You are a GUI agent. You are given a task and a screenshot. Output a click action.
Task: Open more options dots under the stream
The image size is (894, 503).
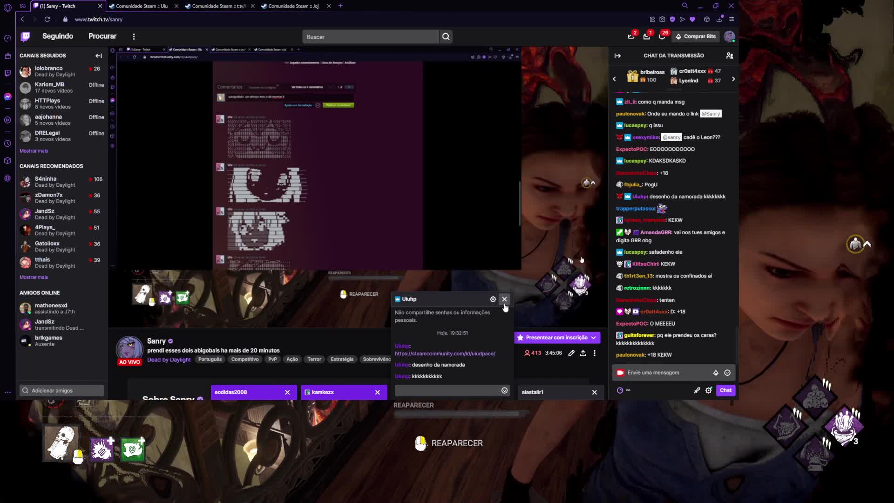[x=595, y=353]
